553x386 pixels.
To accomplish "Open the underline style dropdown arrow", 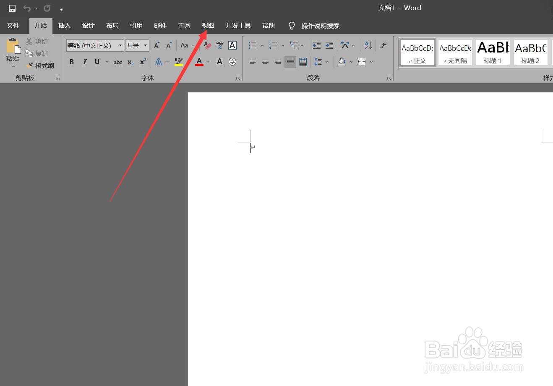I will pos(107,62).
